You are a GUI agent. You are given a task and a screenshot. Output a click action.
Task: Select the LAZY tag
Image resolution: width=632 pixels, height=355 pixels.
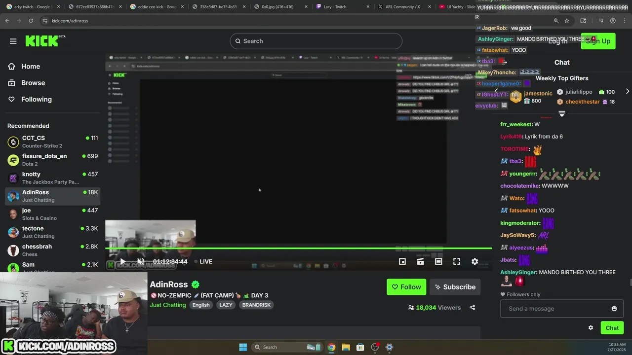click(226, 305)
